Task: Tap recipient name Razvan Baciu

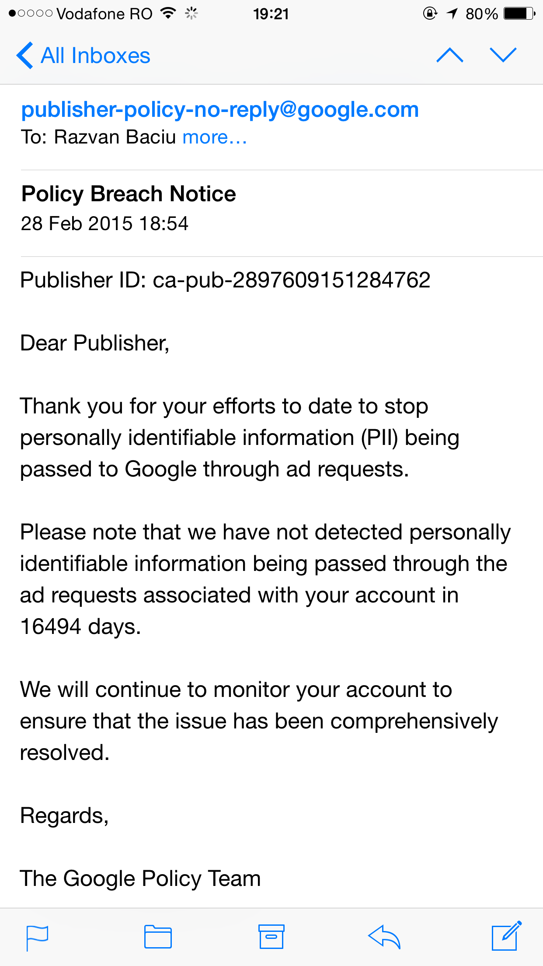Action: 115,137
